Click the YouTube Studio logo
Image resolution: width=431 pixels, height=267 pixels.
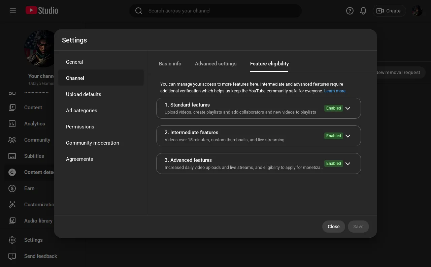pos(42,10)
